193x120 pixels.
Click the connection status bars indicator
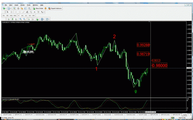click(173, 118)
